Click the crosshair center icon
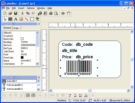 (x=63, y=13)
